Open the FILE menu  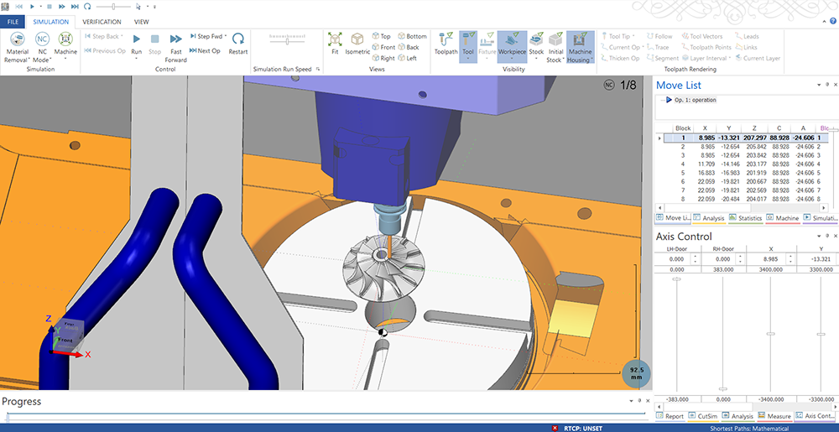coord(13,22)
